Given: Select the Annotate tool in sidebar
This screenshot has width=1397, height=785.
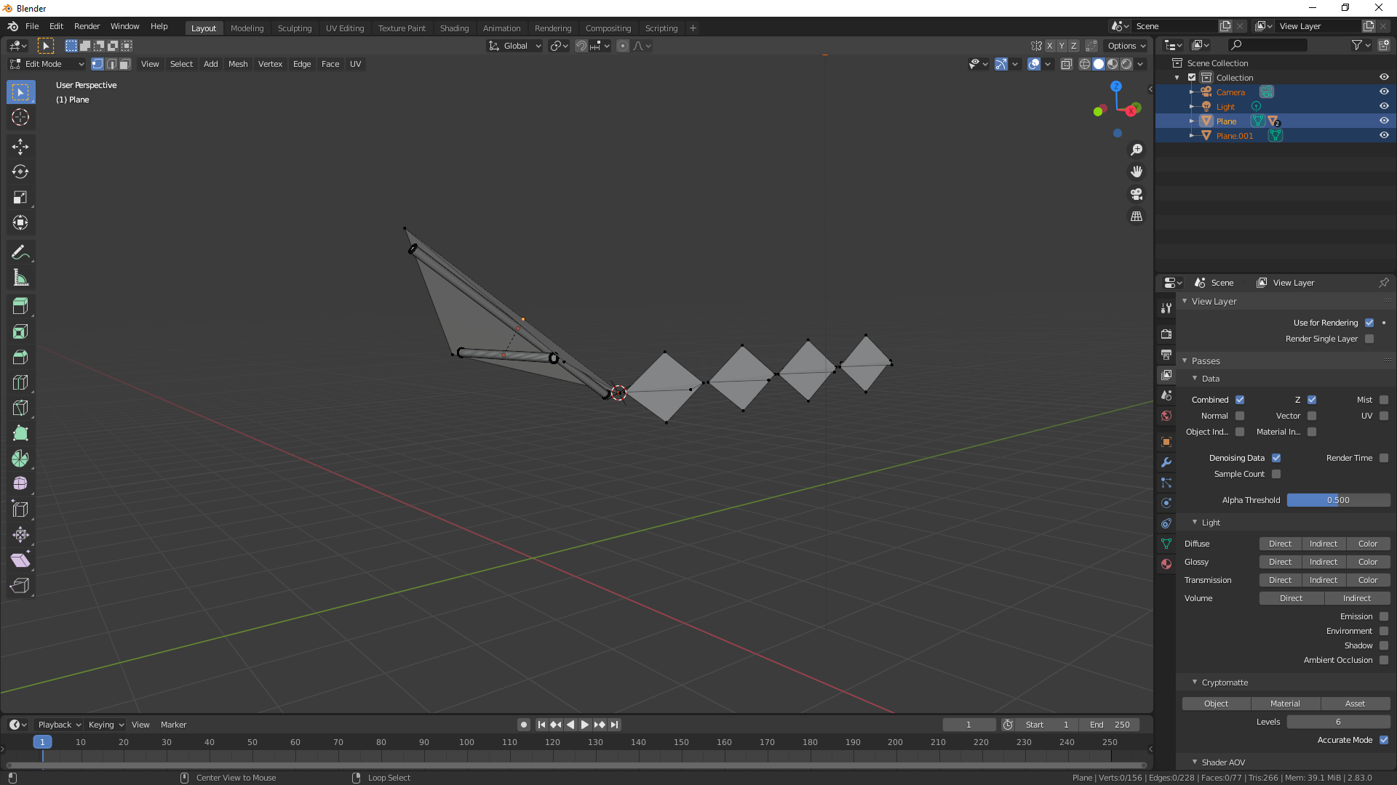Looking at the screenshot, I should pyautogui.click(x=21, y=252).
